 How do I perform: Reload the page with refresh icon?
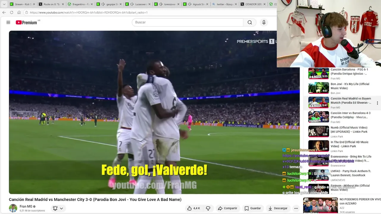(x=12, y=12)
